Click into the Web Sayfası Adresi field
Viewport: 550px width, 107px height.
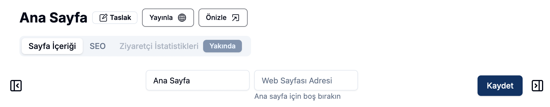pyautogui.click(x=306, y=81)
